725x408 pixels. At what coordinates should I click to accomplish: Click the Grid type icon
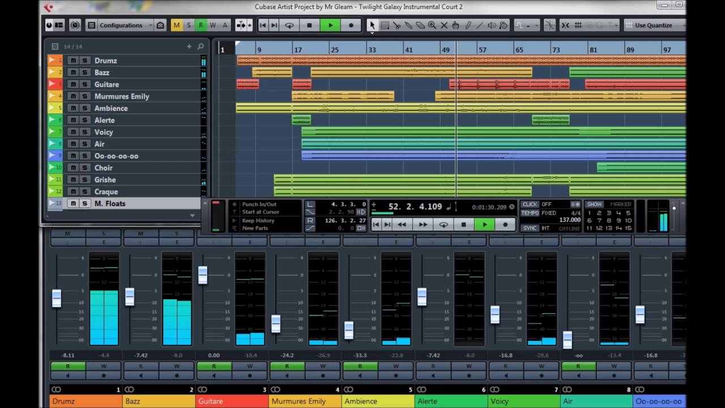(578, 25)
